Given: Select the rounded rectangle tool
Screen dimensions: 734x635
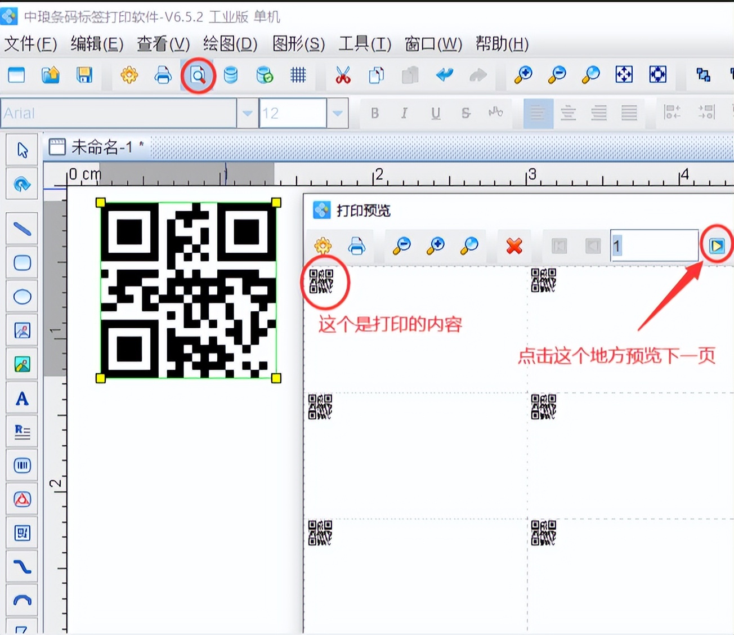Looking at the screenshot, I should 22,263.
